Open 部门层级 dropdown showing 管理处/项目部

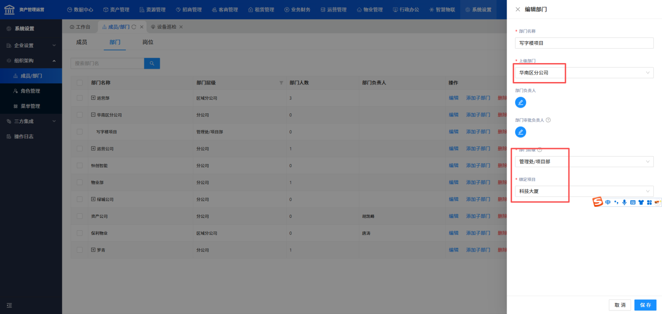[x=584, y=162]
